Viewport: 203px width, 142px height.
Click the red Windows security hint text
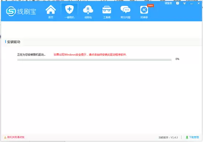[x=90, y=55]
